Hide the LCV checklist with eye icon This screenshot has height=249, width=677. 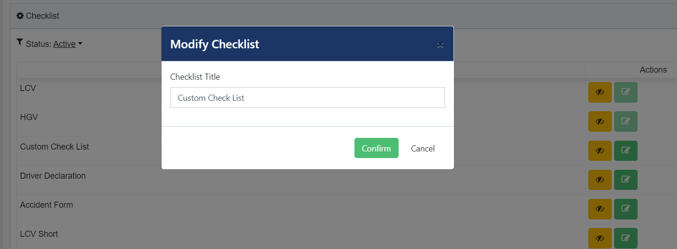pos(600,92)
